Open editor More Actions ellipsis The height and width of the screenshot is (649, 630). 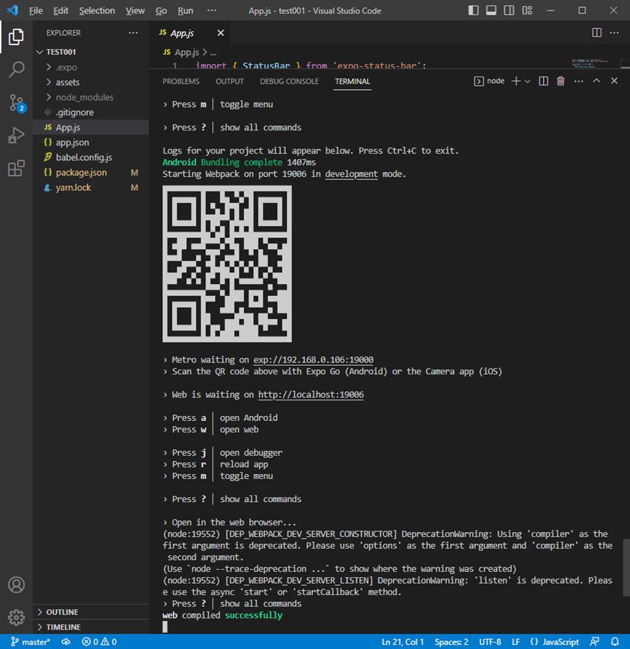614,33
